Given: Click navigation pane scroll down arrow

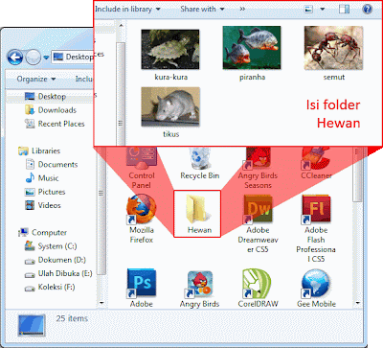Looking at the screenshot, I should [x=101, y=303].
